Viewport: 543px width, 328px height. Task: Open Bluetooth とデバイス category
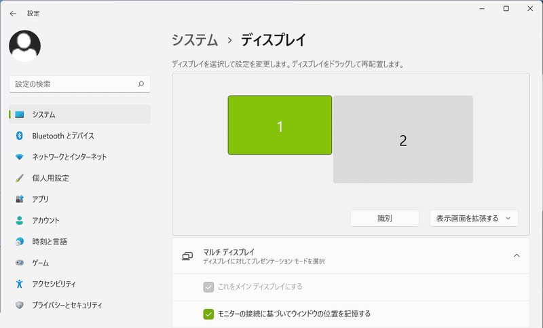coord(79,135)
